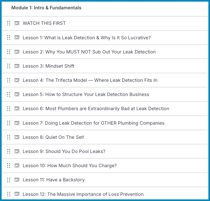Click video icon next to WATCH THIS FIRST

(x=17, y=23)
